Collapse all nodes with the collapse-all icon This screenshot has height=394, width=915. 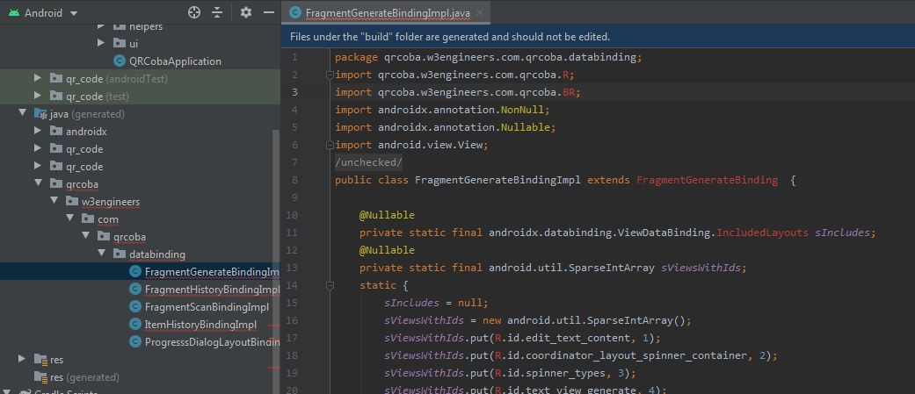pos(217,12)
